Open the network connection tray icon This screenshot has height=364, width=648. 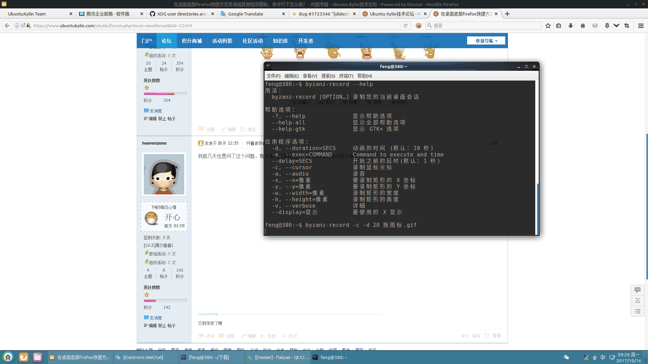pyautogui.click(x=612, y=357)
